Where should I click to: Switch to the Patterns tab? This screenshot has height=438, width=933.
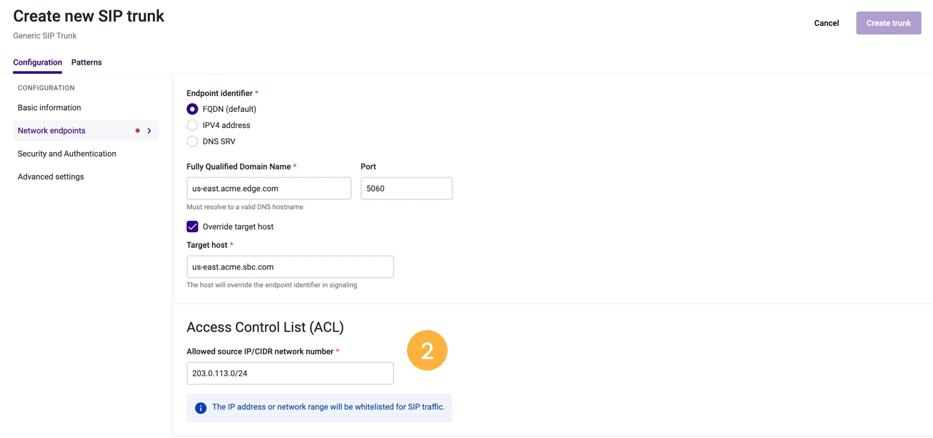[x=86, y=62]
